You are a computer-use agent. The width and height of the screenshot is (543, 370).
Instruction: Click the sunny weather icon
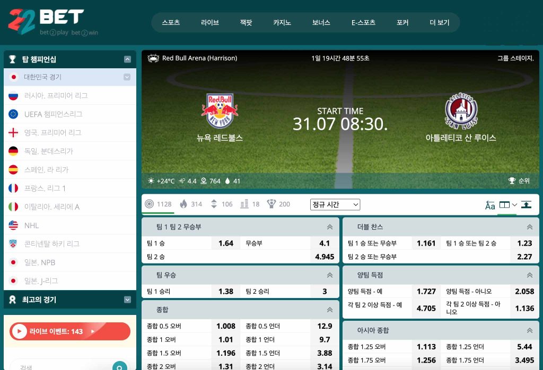151,181
